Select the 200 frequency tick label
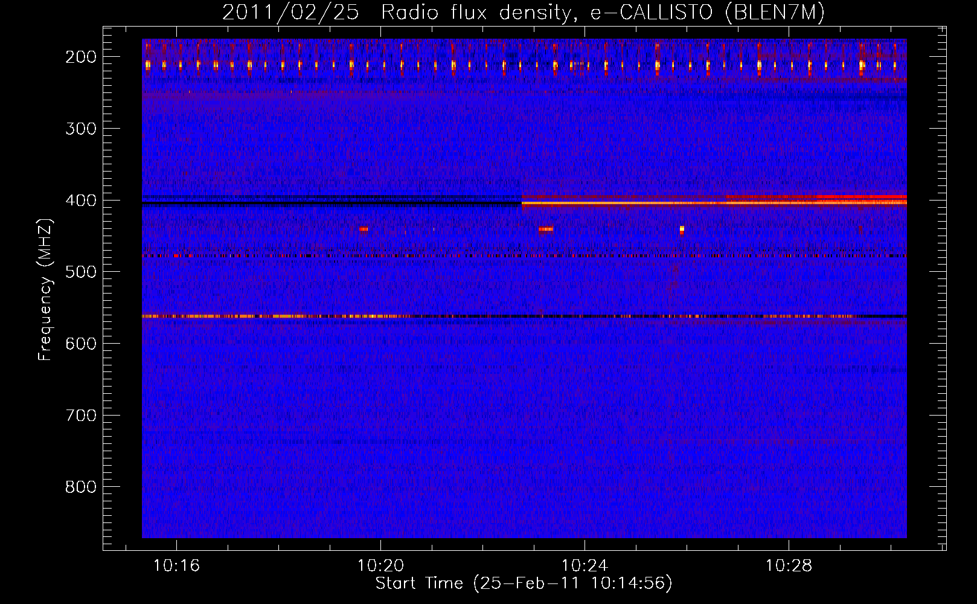 80,57
